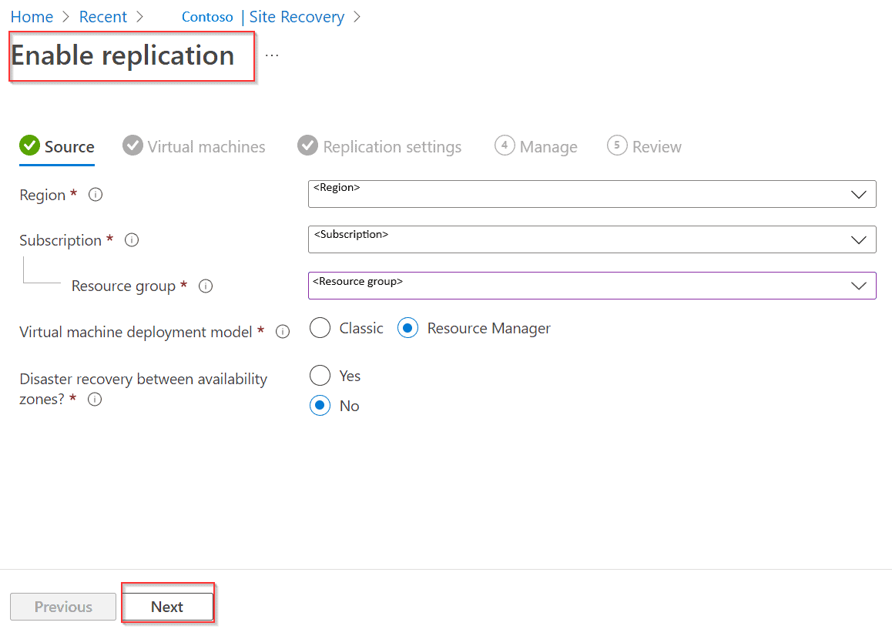Open info for Virtual machine deployment model
Image resolution: width=892 pixels, height=629 pixels.
click(x=282, y=331)
